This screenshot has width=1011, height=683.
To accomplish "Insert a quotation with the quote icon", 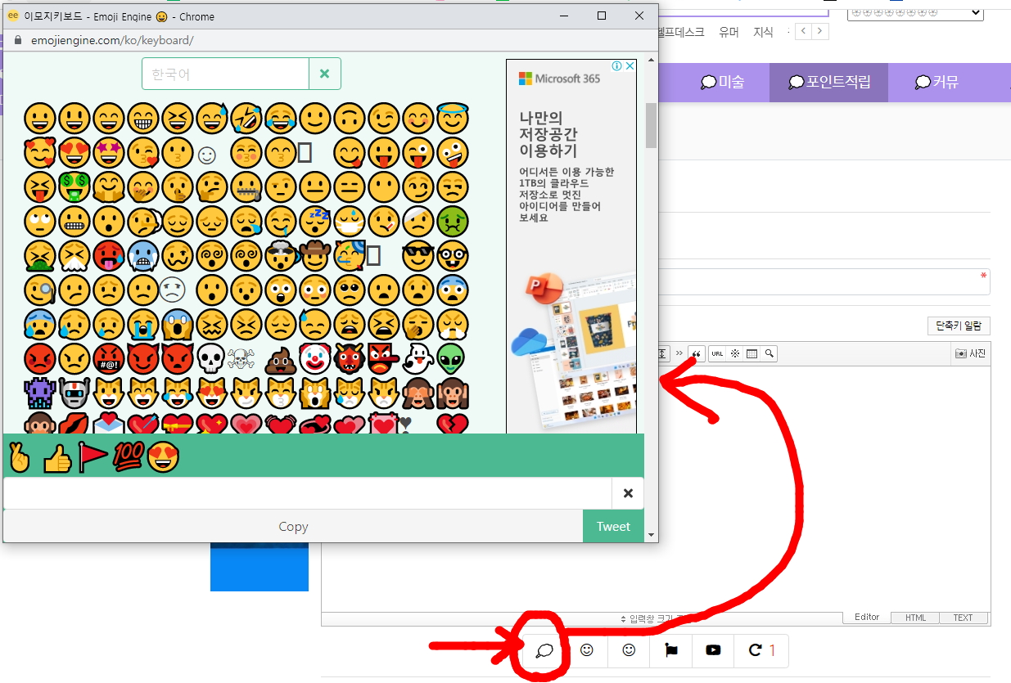I will [697, 353].
